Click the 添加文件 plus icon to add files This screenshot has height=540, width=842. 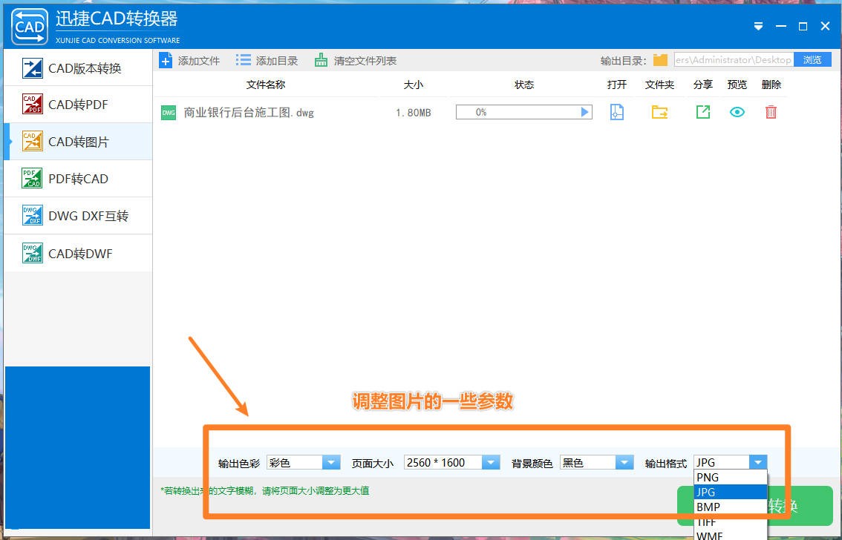point(166,60)
